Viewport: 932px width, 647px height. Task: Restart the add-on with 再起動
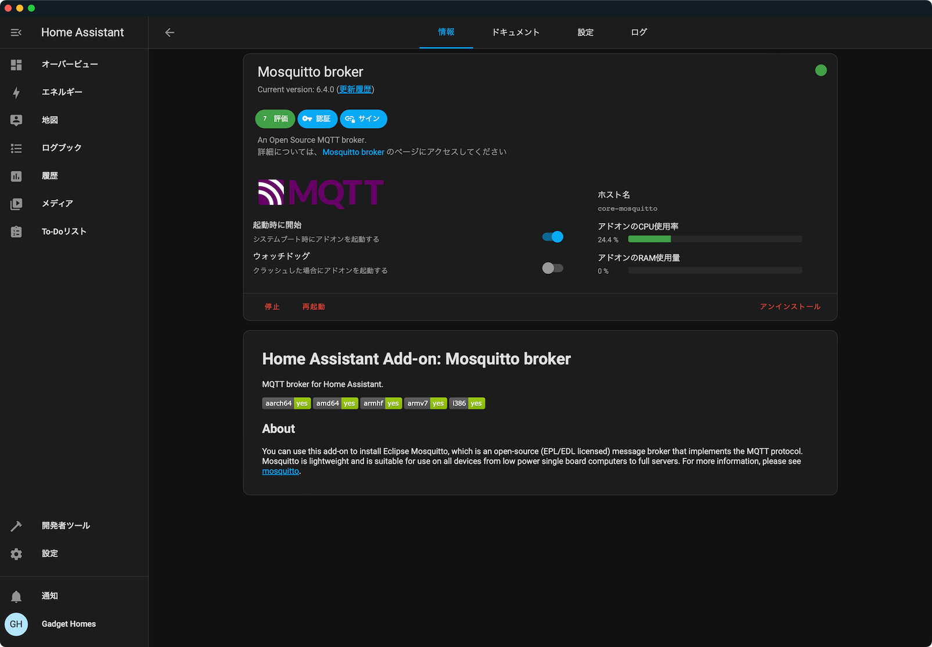314,307
